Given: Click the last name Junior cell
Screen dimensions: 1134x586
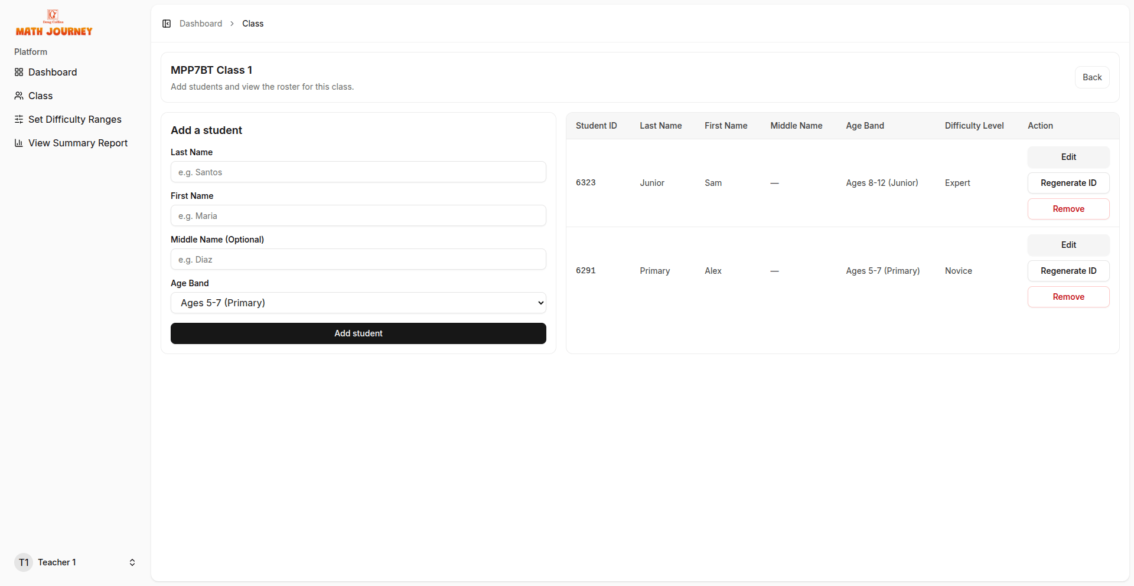Looking at the screenshot, I should (652, 183).
